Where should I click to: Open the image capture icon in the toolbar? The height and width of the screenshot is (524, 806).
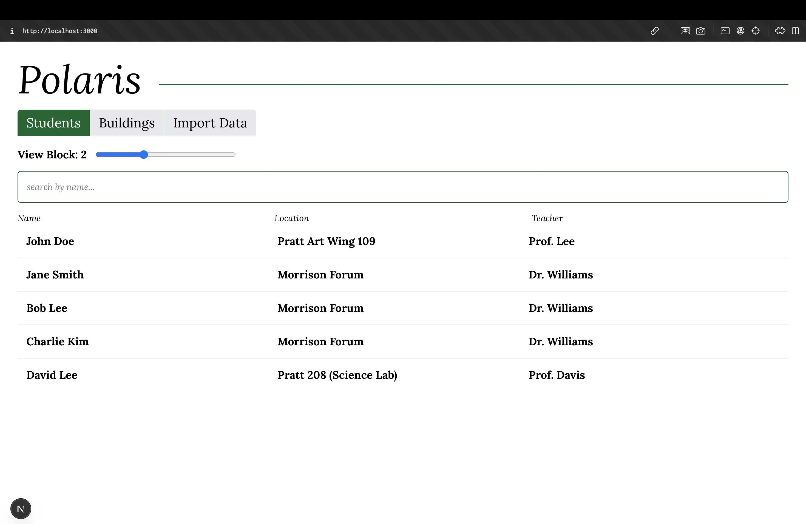pos(685,31)
